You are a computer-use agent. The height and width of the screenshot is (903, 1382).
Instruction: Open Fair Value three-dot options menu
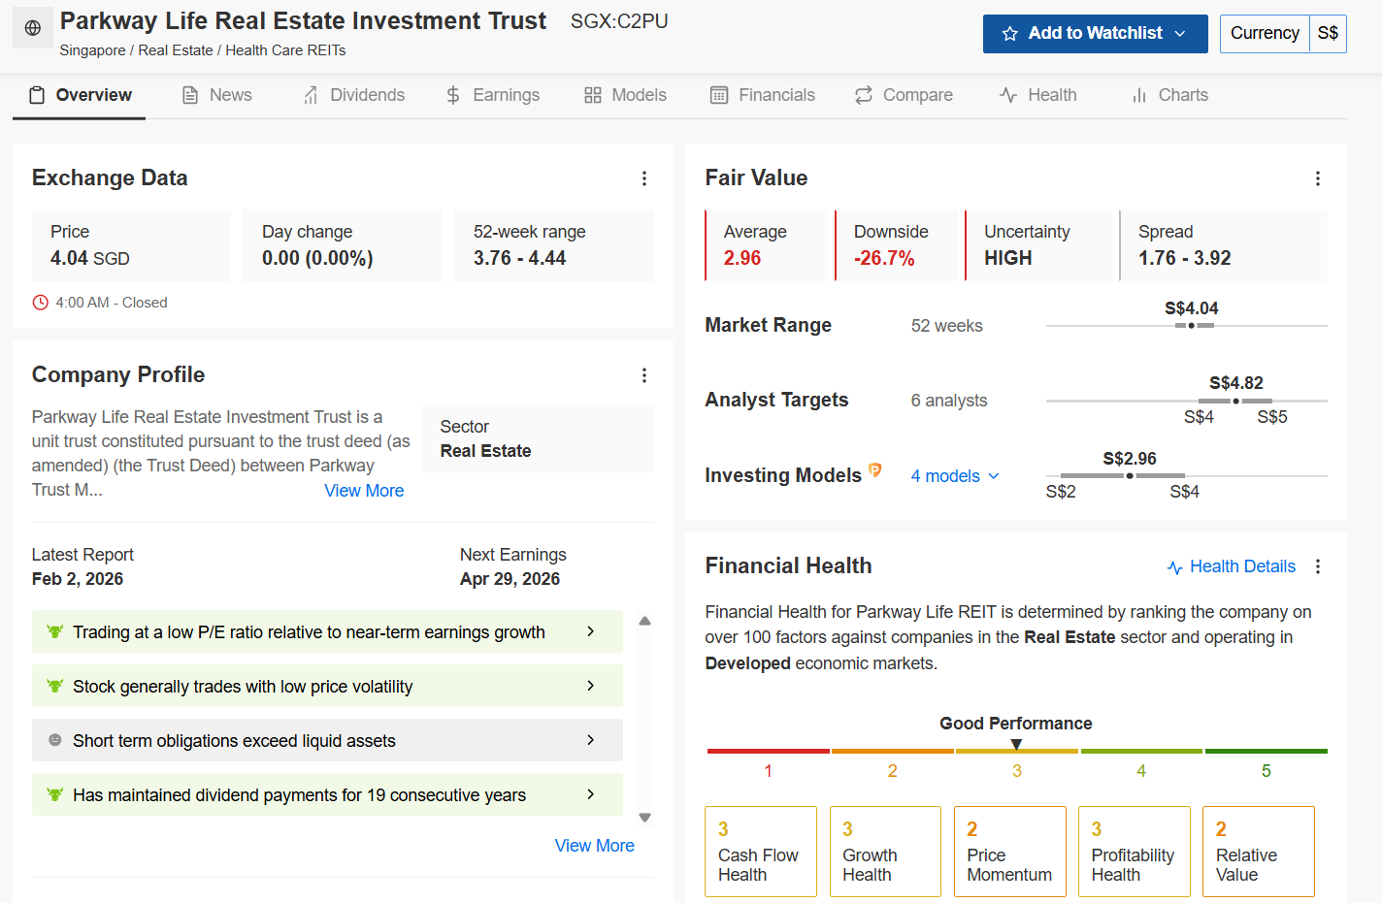[1317, 178]
